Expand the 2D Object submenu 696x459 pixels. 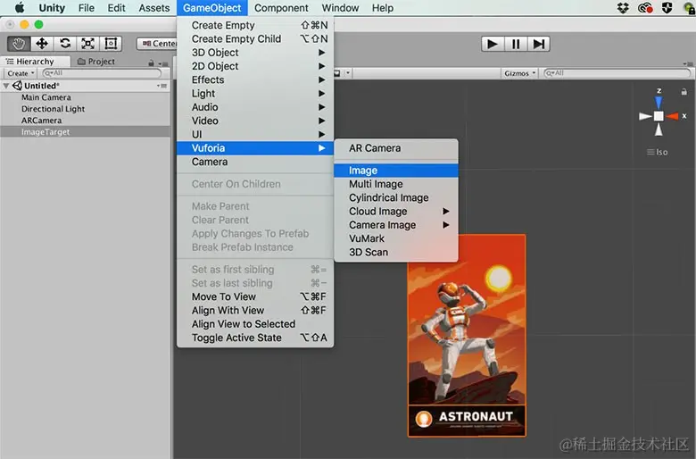click(255, 66)
